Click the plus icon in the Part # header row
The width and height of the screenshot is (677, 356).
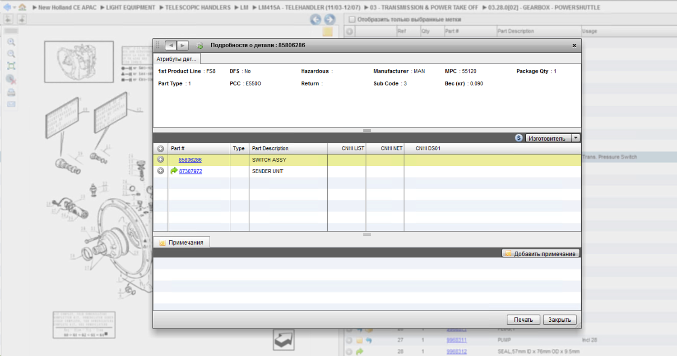160,148
